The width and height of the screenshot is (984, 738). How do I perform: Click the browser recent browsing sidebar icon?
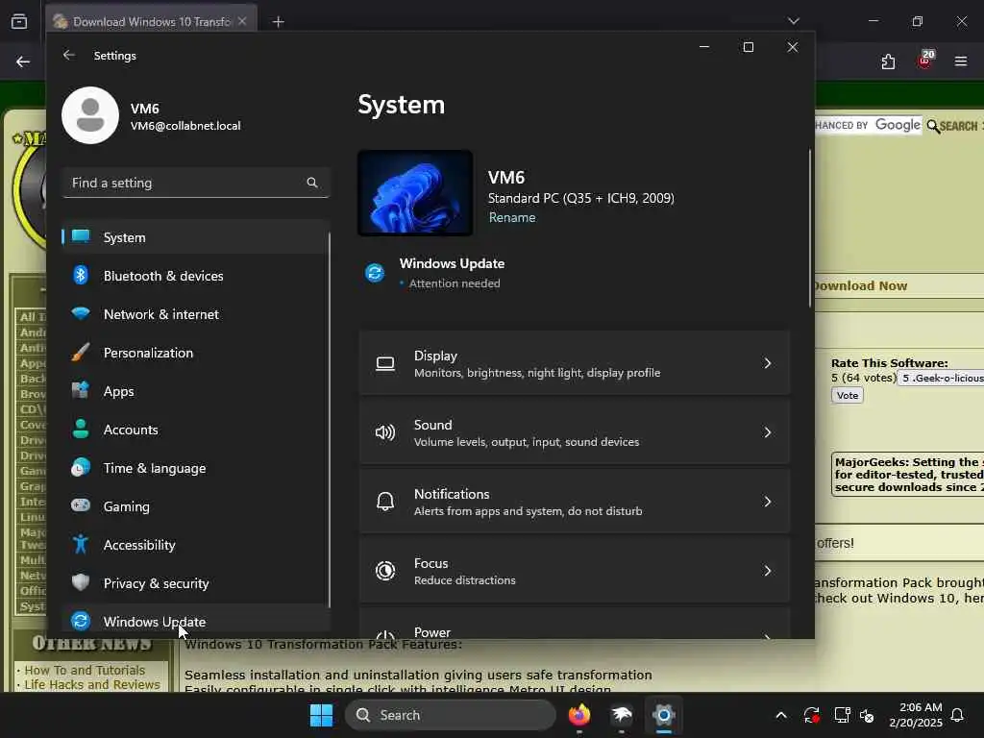(19, 22)
